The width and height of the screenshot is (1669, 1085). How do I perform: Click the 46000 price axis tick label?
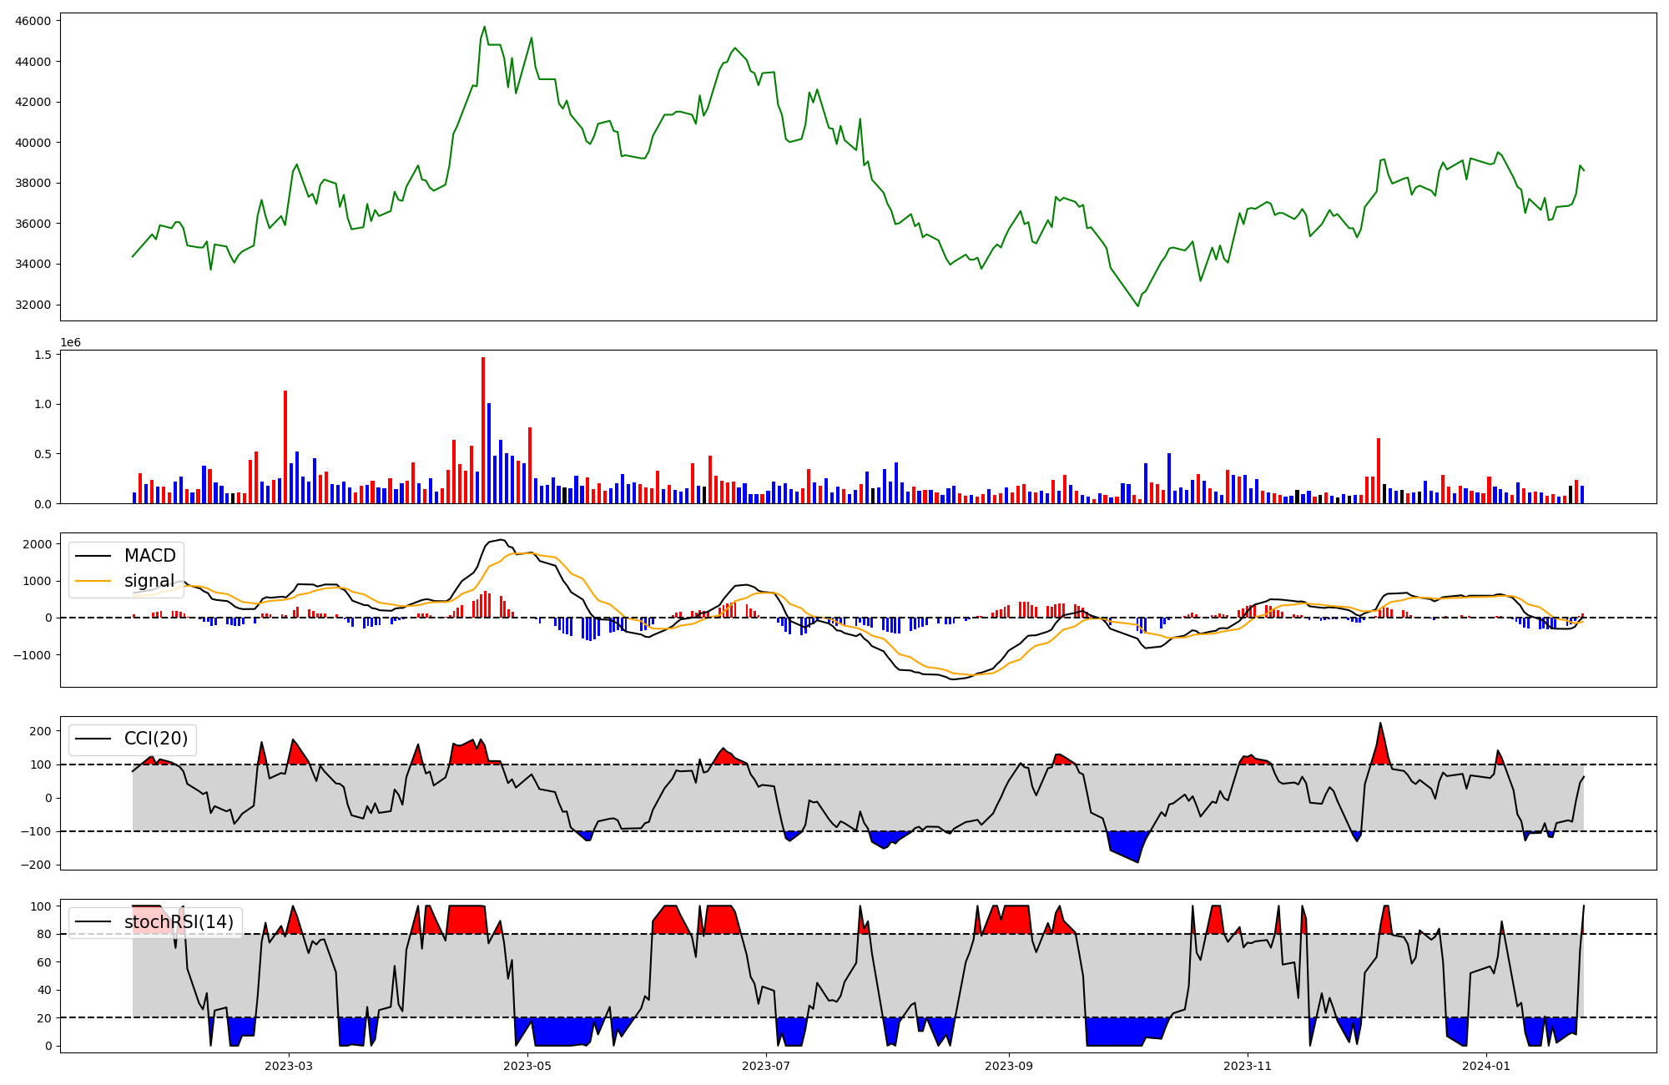coord(33,21)
